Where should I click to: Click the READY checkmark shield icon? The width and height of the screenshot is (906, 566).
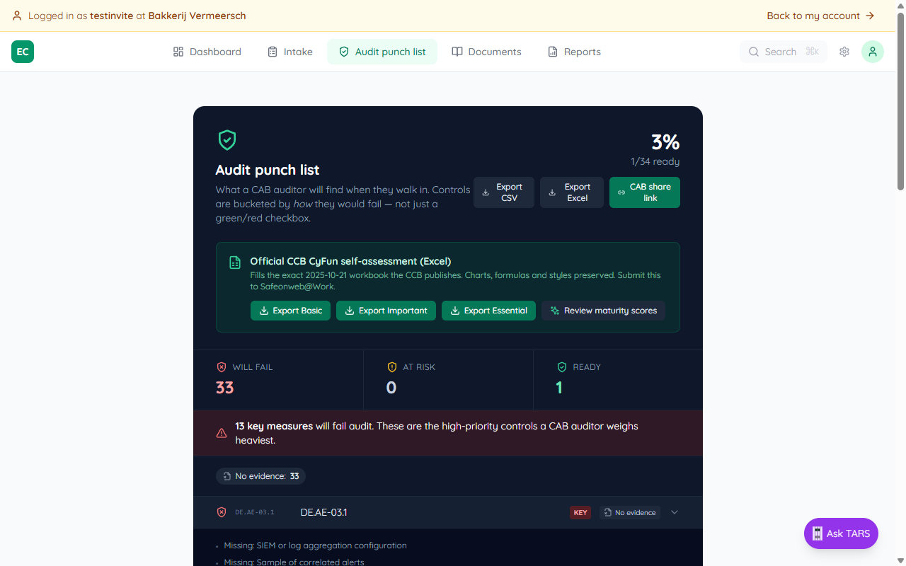pyautogui.click(x=561, y=366)
